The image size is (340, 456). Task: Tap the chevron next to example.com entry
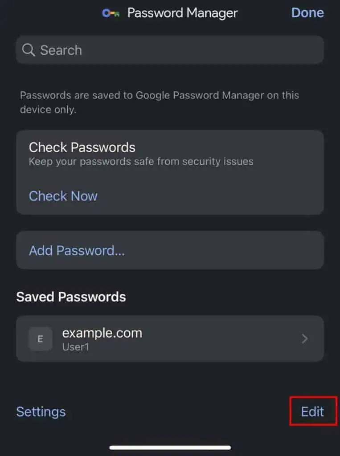(305, 339)
